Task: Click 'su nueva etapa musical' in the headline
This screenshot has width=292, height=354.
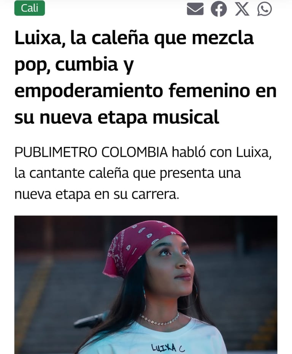Action: tap(117, 117)
